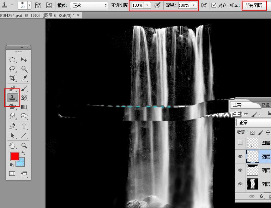This screenshot has width=271, height=208.
Task: Close the 0104294.psd document tab
Action: 78,15
